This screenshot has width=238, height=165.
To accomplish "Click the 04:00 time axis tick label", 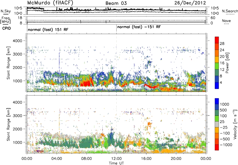I will 57,159.
